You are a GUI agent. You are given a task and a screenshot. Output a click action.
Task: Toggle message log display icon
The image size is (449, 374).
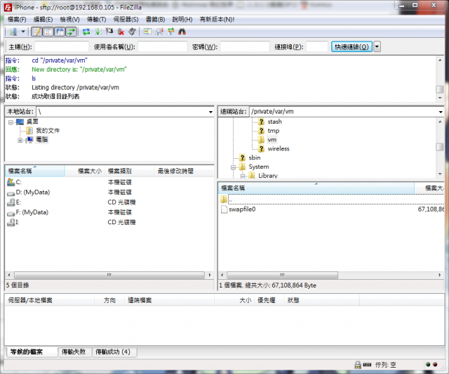point(36,32)
